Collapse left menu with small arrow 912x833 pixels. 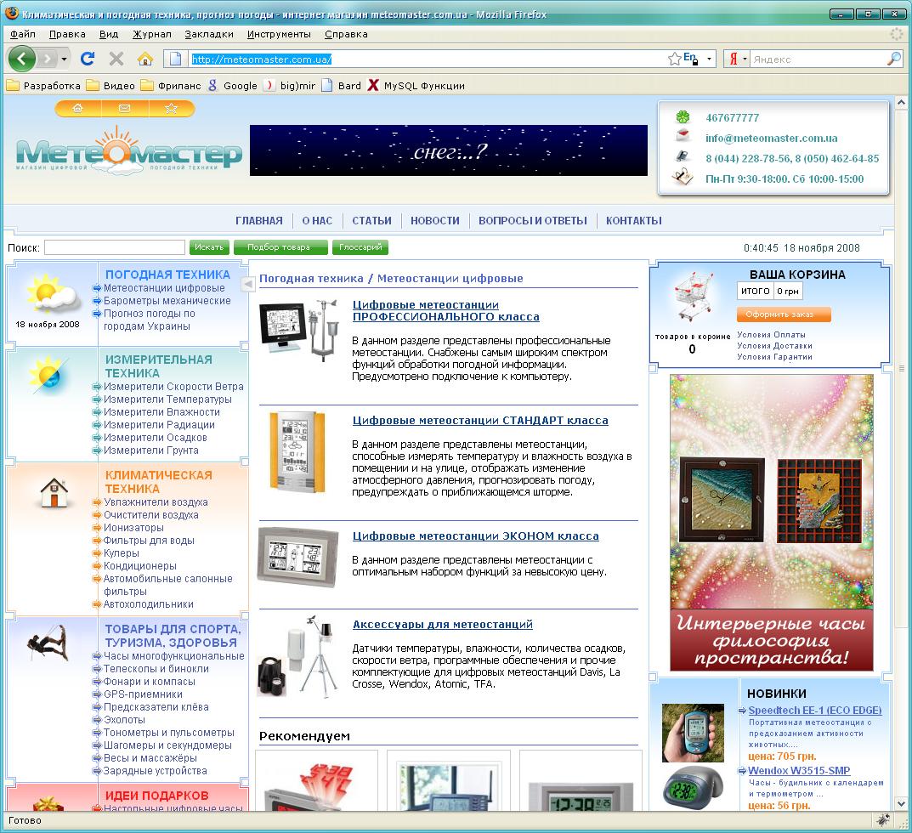click(248, 284)
